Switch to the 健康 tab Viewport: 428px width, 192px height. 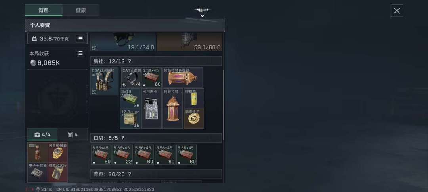tap(81, 10)
